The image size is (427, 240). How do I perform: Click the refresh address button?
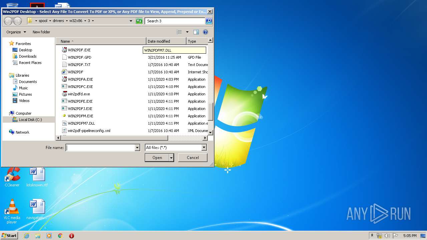[139, 21]
